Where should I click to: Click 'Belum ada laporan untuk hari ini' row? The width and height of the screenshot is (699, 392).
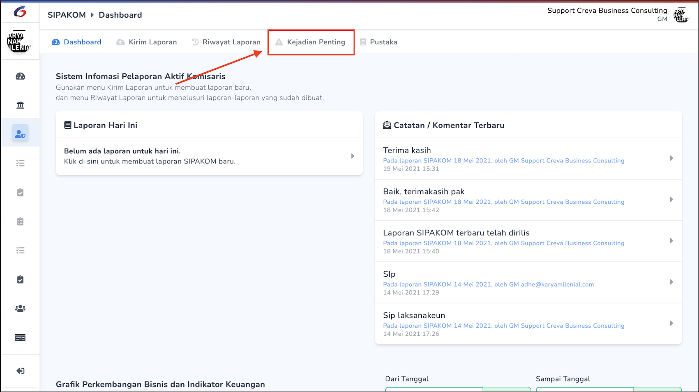coord(209,156)
